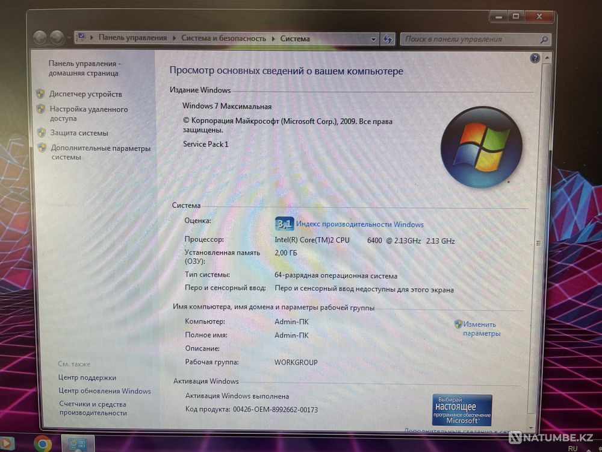Screen dimensions: 602x452
Task: Click the refresh button beside address bar
Action: click(388, 39)
